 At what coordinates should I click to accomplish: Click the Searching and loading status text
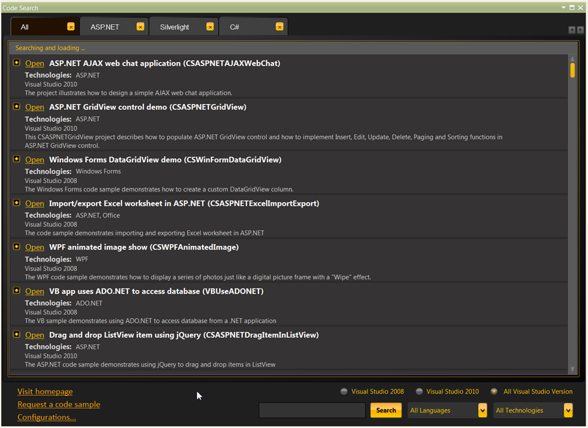pos(51,48)
